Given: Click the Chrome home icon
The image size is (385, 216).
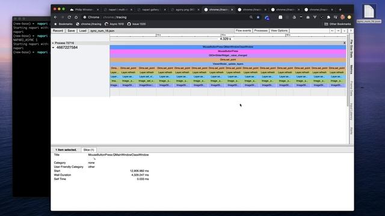Looking at the screenshot, I should point(76,17).
